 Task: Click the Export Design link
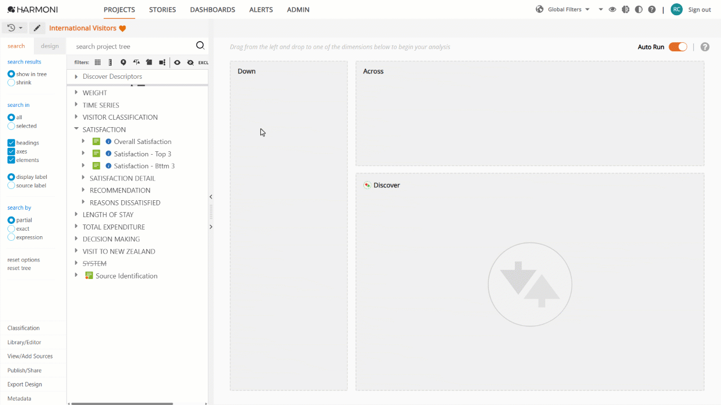coord(25,384)
